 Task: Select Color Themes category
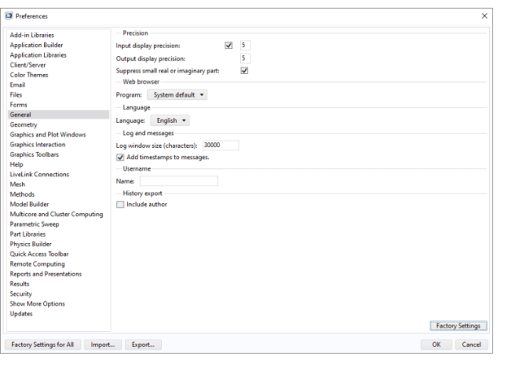point(59,75)
